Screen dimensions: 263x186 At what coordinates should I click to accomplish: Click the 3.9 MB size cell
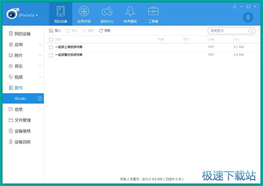coord(238,55)
